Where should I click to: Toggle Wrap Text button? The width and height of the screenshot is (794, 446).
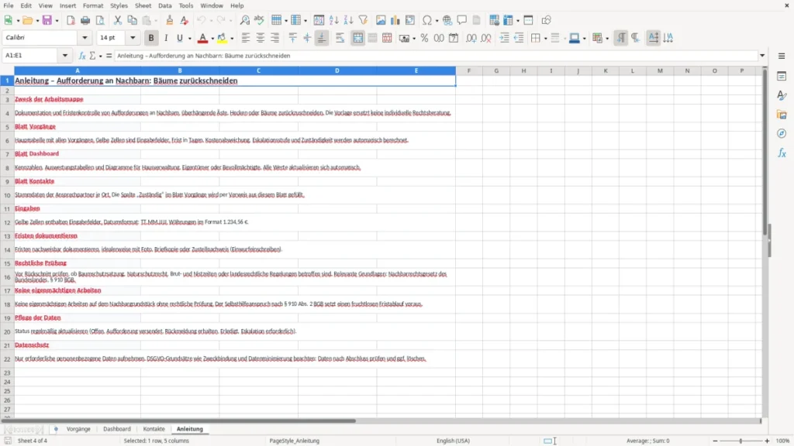pyautogui.click(x=340, y=38)
